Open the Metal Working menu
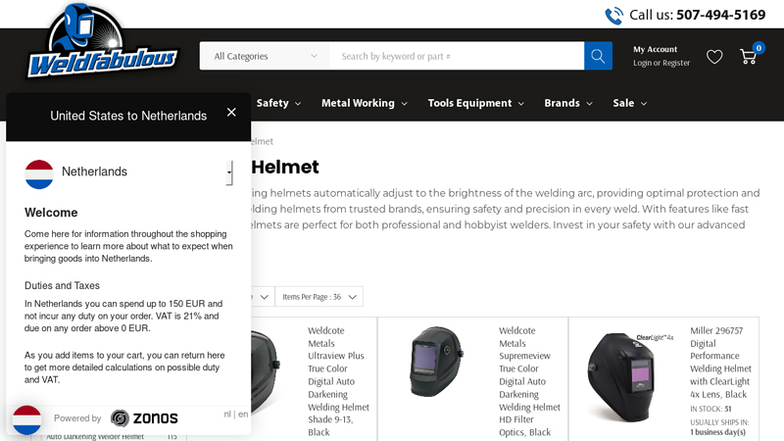 tap(364, 103)
